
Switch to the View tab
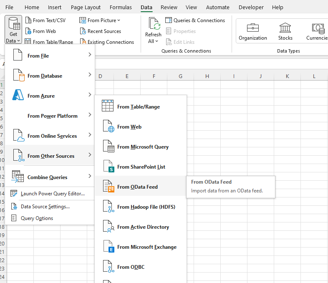point(191,8)
